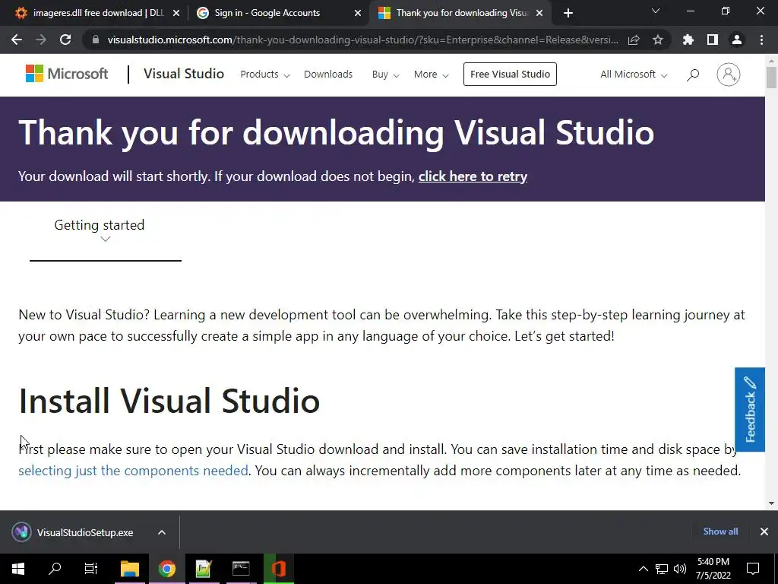778x584 pixels.
Task: Switch to Chrome on the taskbar
Action: pyautogui.click(x=167, y=569)
